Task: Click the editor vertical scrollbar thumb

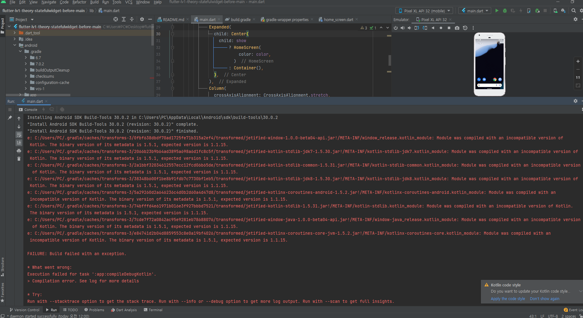Action: tap(389, 60)
